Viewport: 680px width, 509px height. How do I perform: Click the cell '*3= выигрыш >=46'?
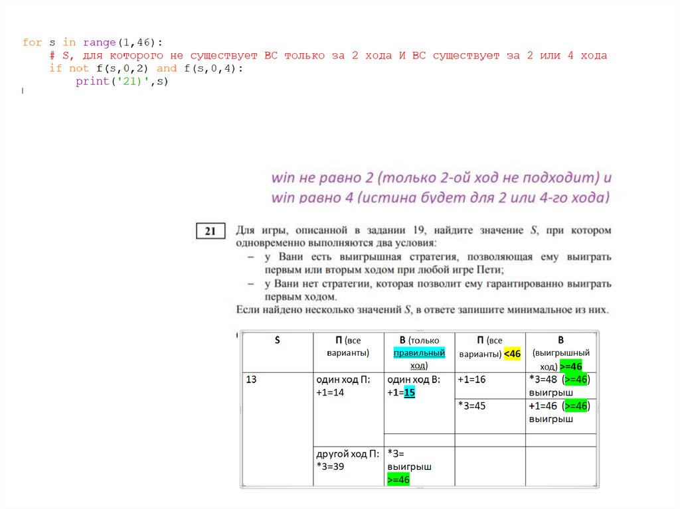(x=420, y=466)
